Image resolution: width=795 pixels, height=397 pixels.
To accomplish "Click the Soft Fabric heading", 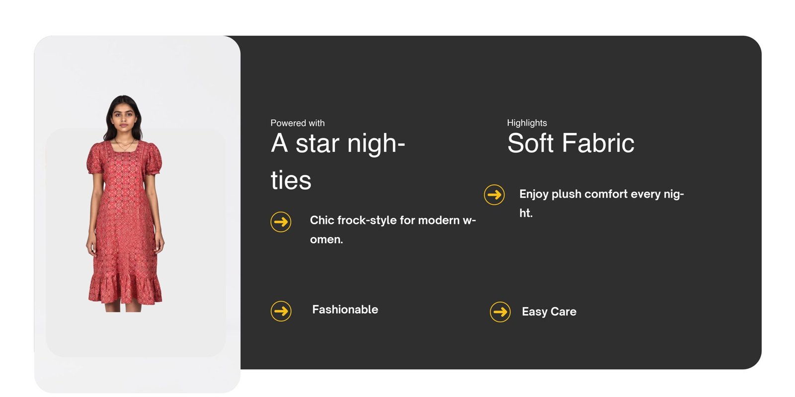I will click(570, 143).
